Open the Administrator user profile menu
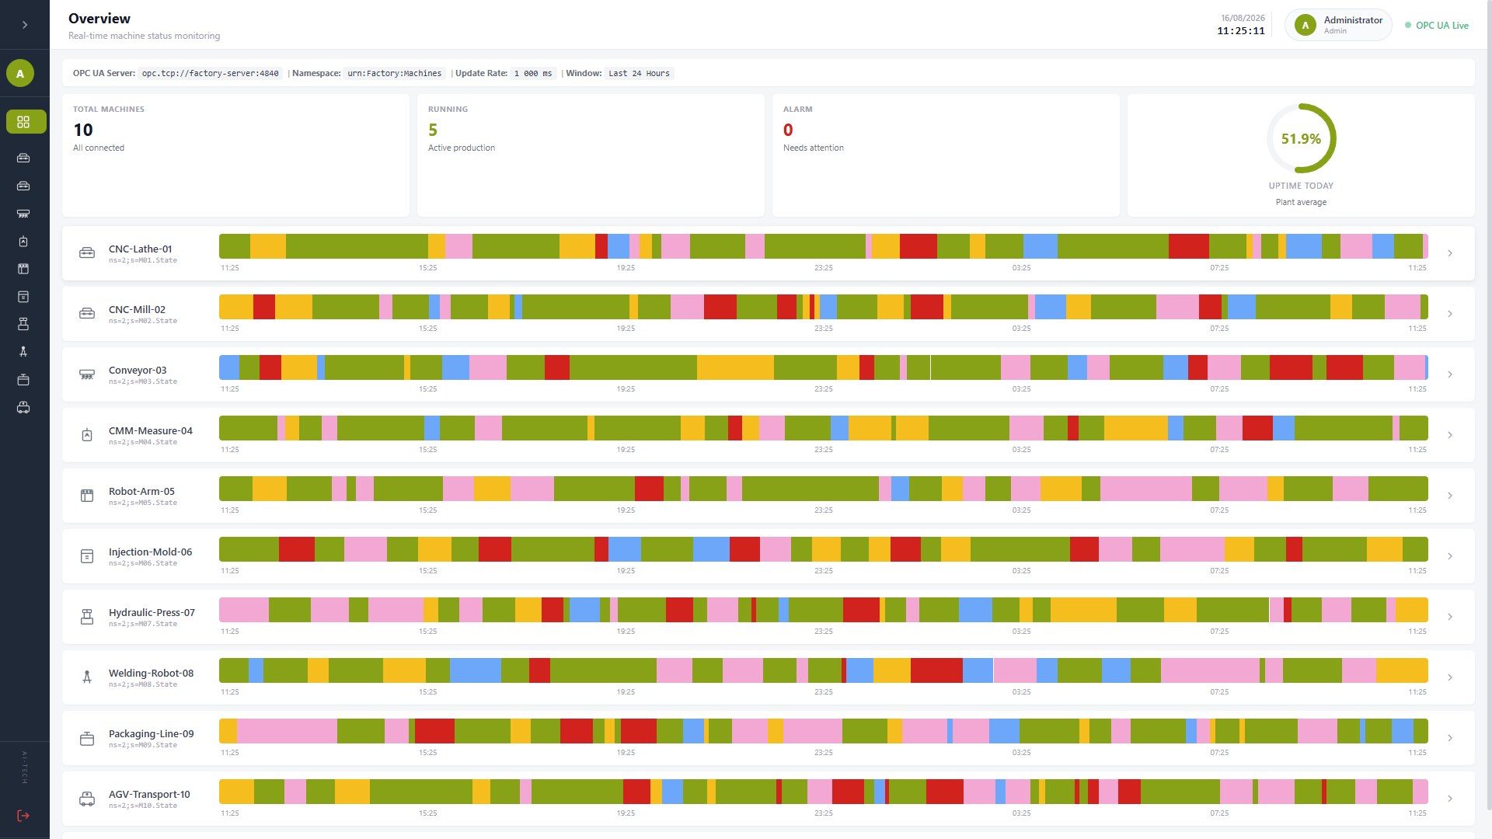Viewport: 1492px width, 839px height. click(1338, 25)
